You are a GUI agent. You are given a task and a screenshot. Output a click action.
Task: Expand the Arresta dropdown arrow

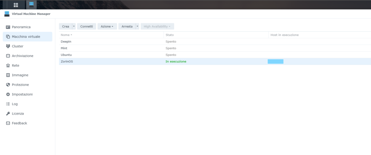click(137, 26)
